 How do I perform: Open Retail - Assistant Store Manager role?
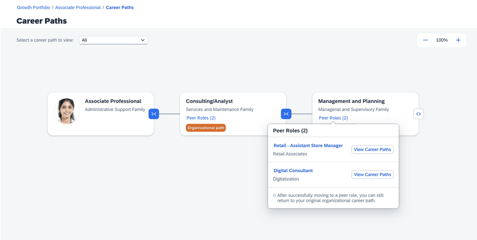point(308,146)
